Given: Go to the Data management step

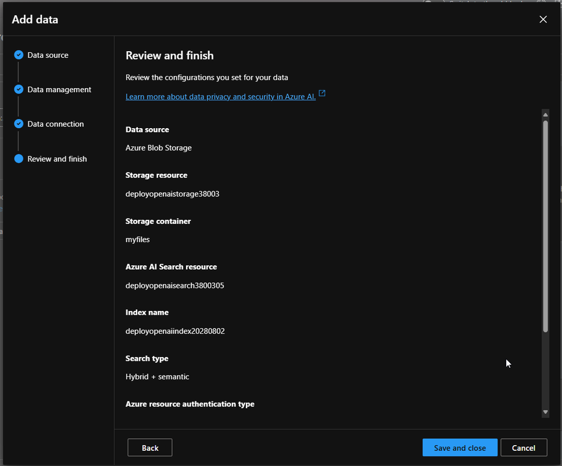Looking at the screenshot, I should pos(59,89).
